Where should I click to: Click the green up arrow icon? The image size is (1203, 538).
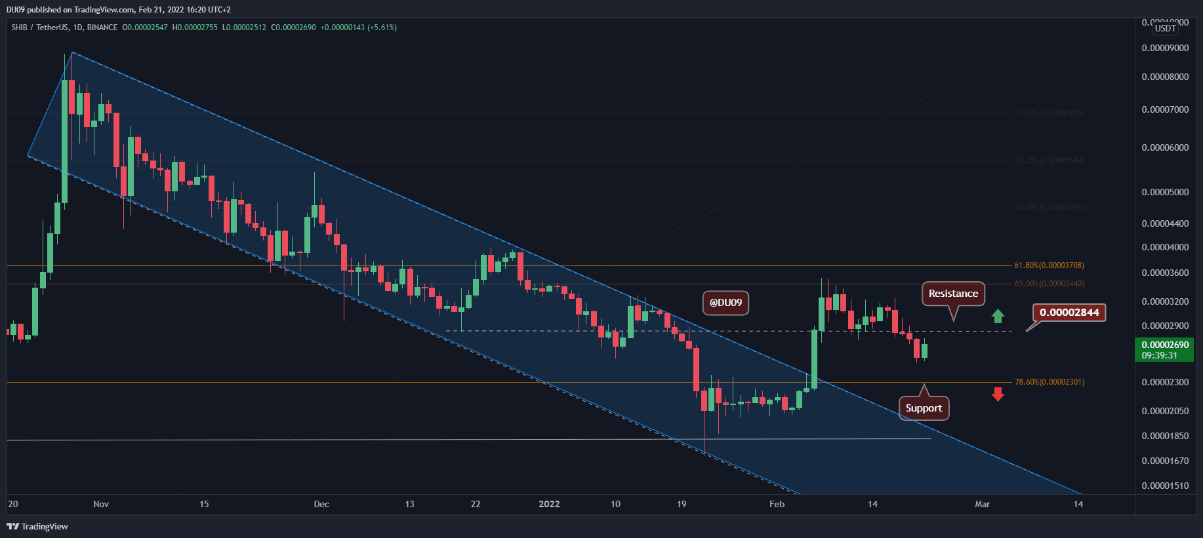[x=998, y=317]
